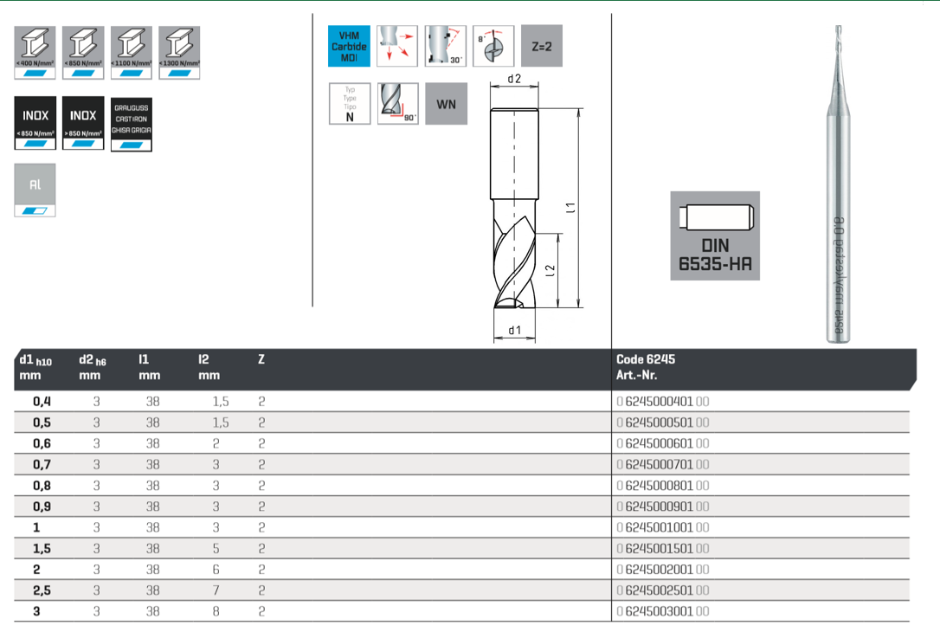Select the INOX >850 N/mm² icon
Screen dimensions: 940x632
(x=83, y=123)
